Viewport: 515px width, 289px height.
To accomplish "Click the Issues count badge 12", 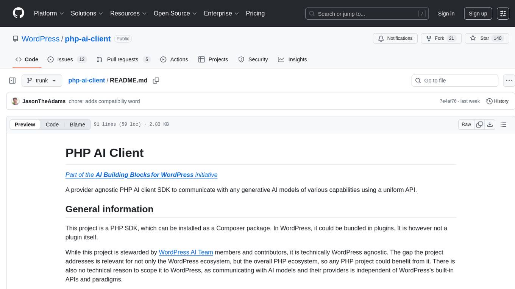I will 82,59.
